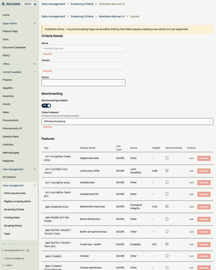
Task: Toggle the Benchmarking enabled switch
Action: pyautogui.click(x=46, y=106)
